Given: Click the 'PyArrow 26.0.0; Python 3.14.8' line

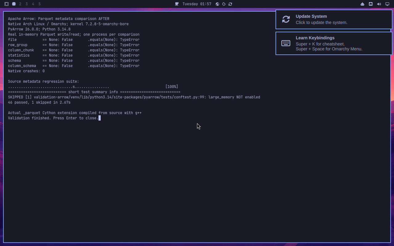Looking at the screenshot, I should pos(39,29).
